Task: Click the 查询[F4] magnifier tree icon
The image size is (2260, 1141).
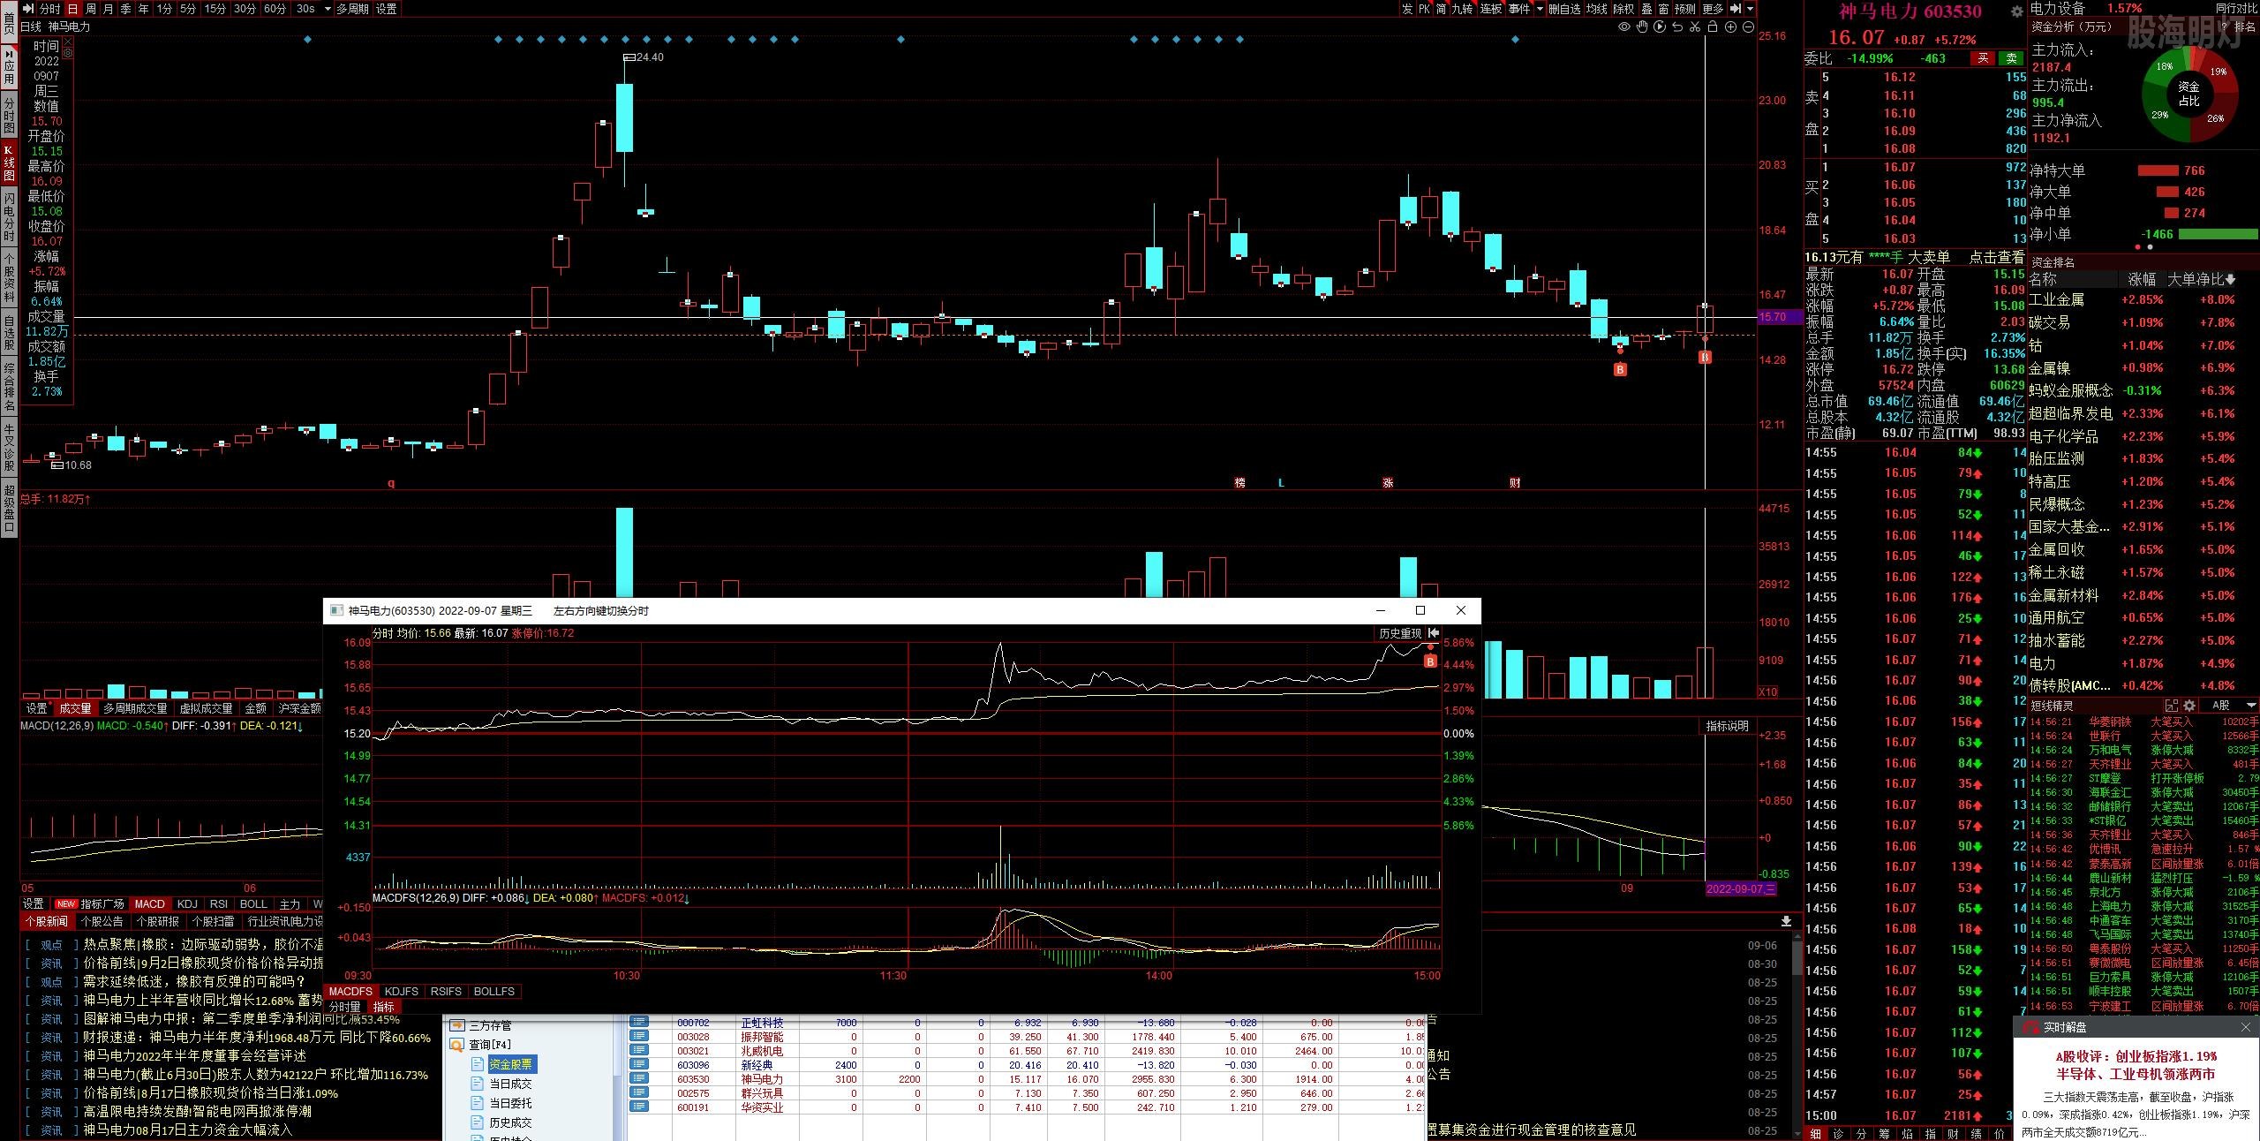Action: (x=457, y=1045)
